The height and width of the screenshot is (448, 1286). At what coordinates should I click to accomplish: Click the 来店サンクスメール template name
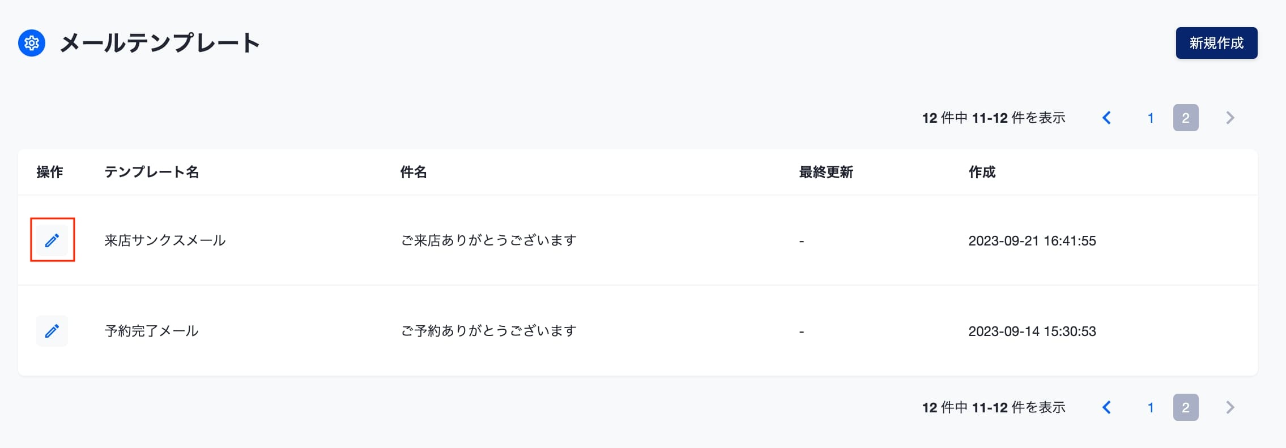(x=165, y=240)
